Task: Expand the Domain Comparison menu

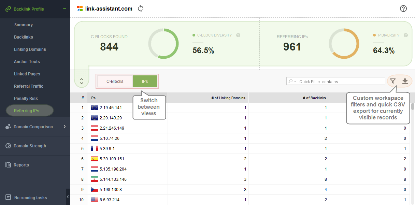Action: 65,127
